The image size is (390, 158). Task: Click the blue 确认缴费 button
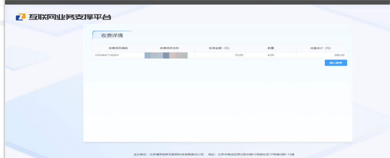(x=336, y=63)
